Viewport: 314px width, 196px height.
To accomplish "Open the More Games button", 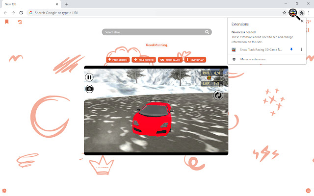I will point(170,60).
